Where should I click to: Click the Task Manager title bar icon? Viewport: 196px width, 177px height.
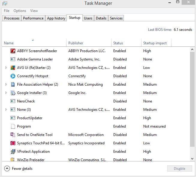point(5,3)
